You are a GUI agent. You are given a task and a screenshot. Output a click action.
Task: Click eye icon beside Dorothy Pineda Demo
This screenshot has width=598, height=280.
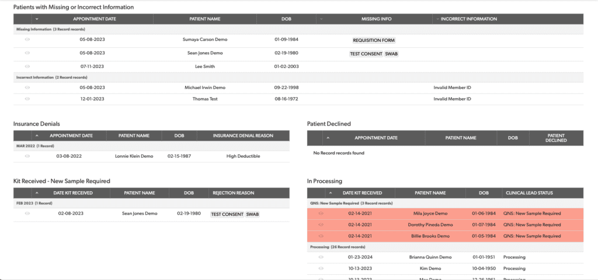coord(321,224)
